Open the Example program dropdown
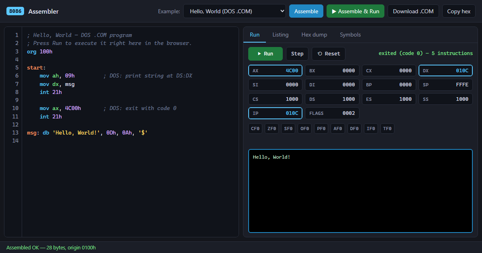 coord(235,11)
